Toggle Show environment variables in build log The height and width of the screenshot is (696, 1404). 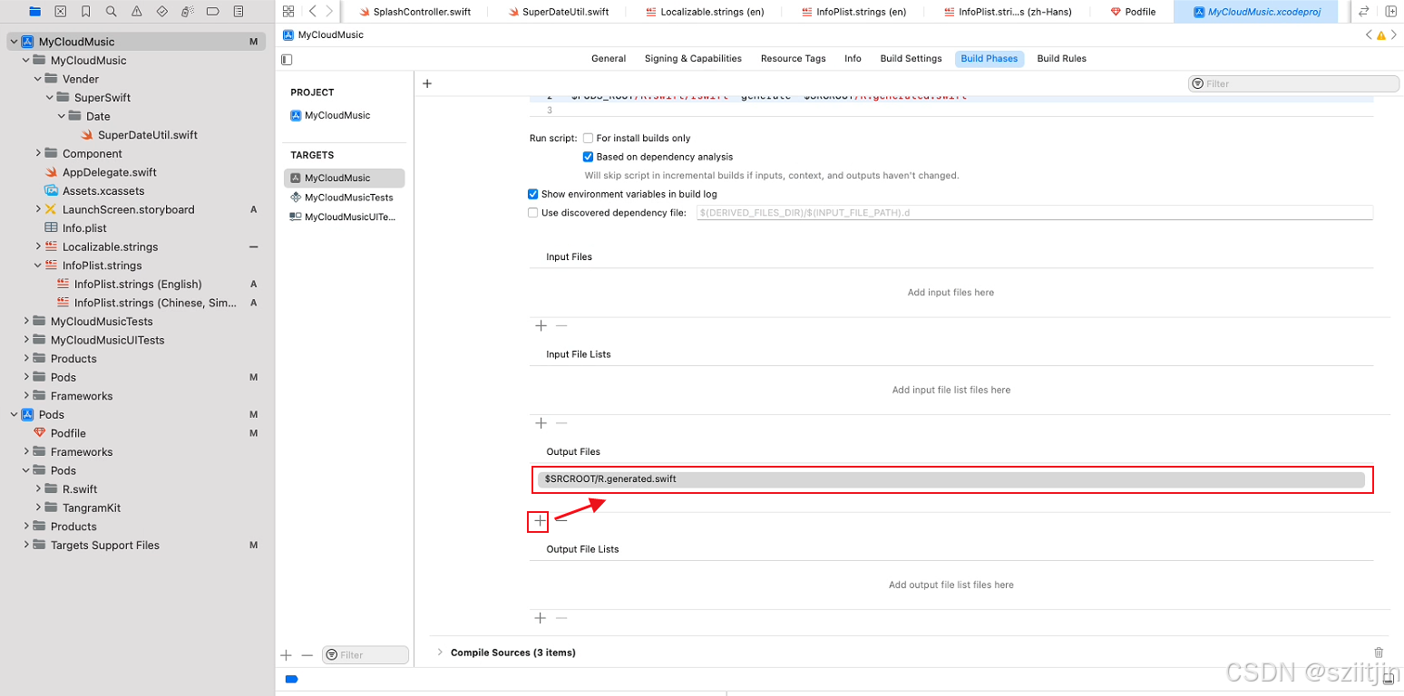533,194
